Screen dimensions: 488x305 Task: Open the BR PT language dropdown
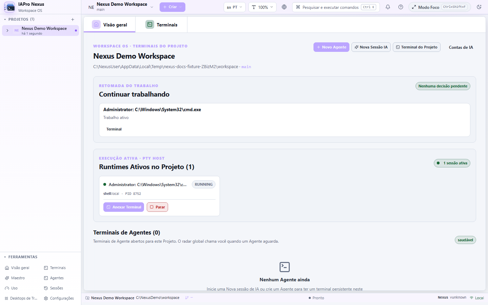(235, 7)
